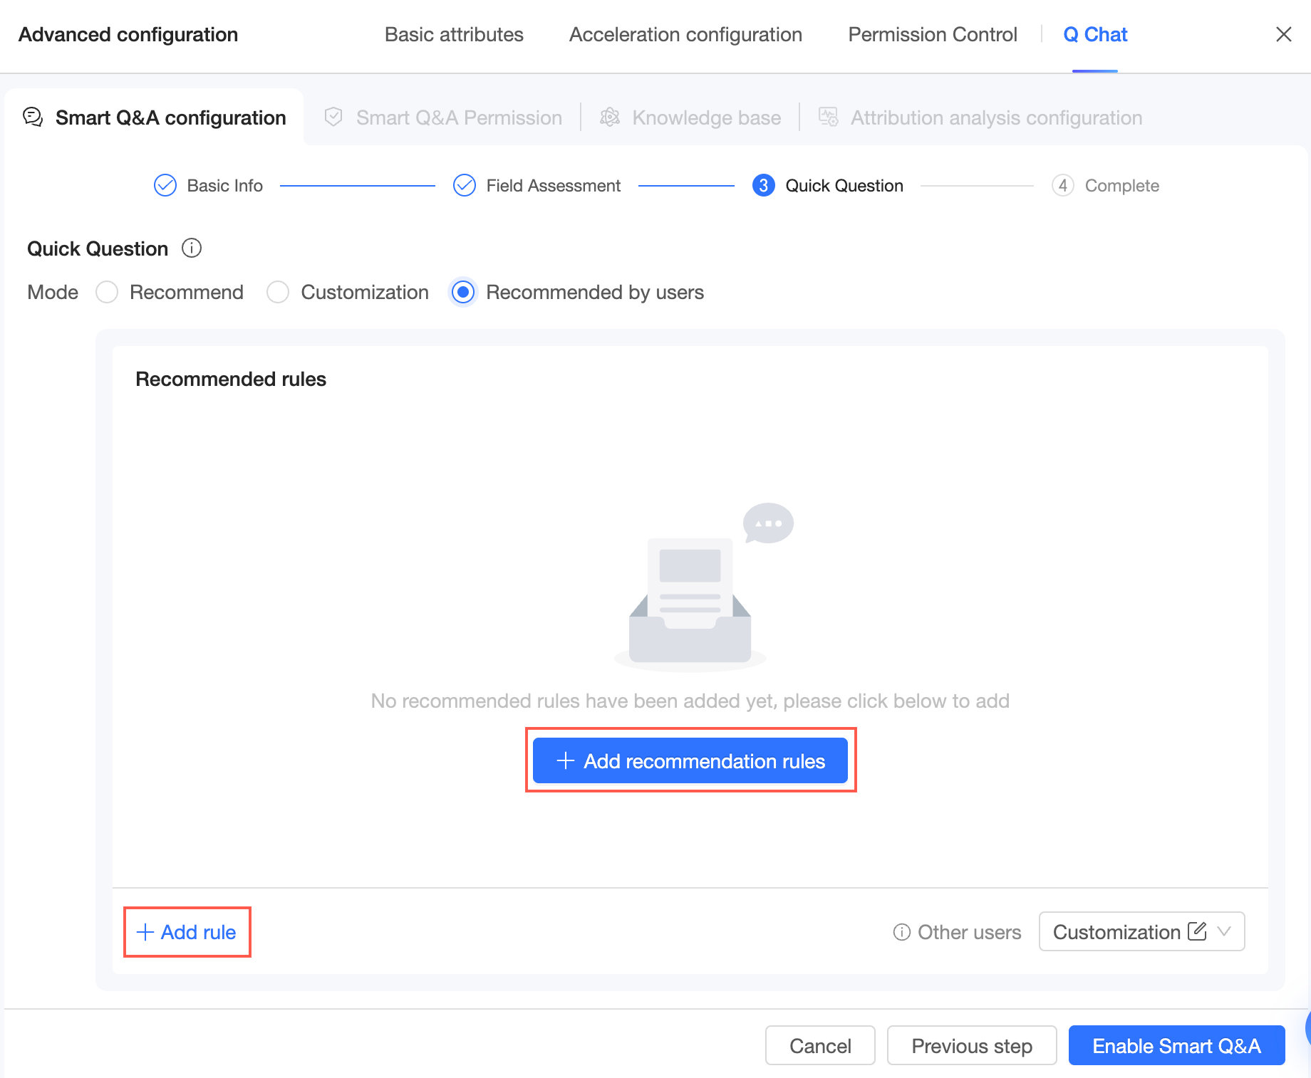Viewport: 1311px width, 1078px height.
Task: Go back with the Previous step button
Action: (x=971, y=1045)
